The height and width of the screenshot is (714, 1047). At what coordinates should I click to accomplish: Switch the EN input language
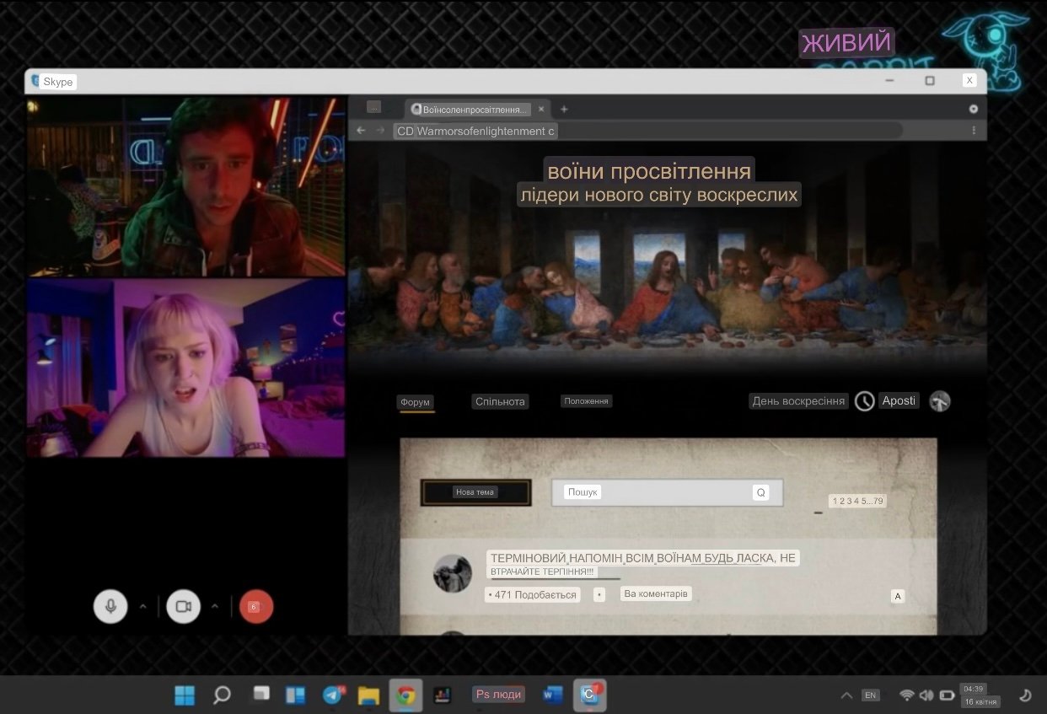tap(871, 695)
